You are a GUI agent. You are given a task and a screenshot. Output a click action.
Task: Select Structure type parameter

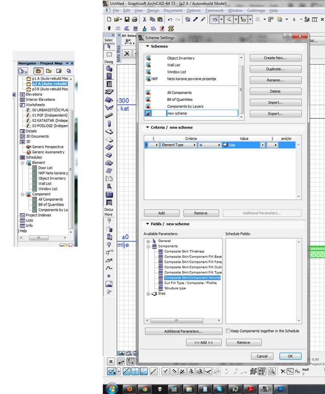pyautogui.click(x=175, y=288)
